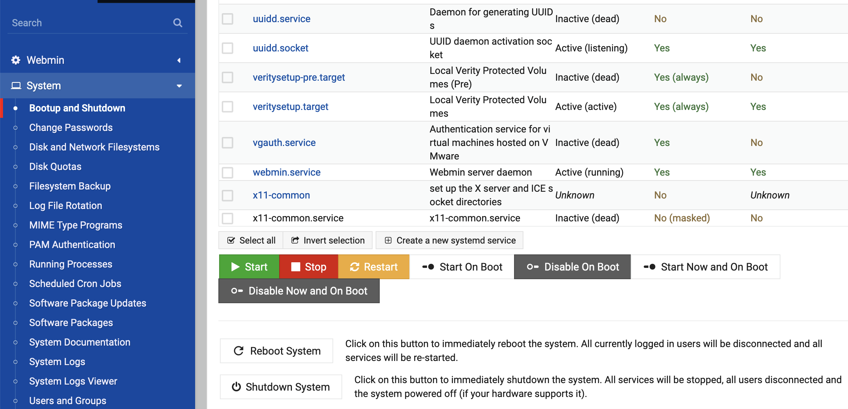Viewport: 848px width, 409px height.
Task: Open Software Packages menu item
Action: 71,323
